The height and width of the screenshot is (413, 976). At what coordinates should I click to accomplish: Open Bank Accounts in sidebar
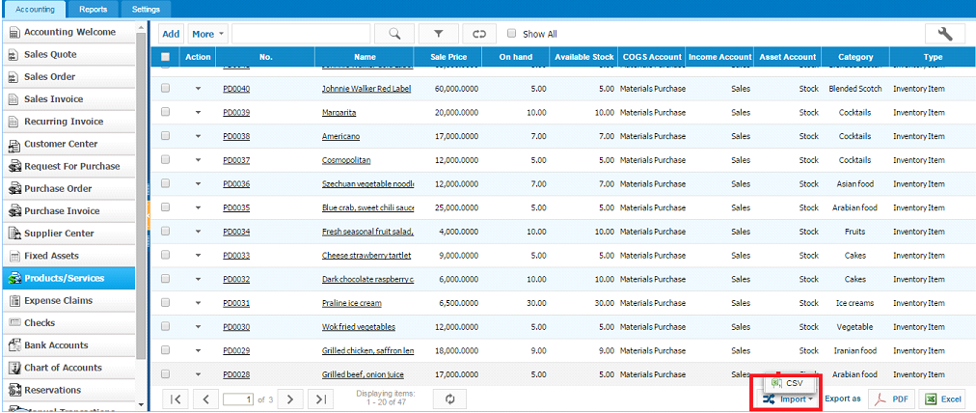(x=68, y=345)
